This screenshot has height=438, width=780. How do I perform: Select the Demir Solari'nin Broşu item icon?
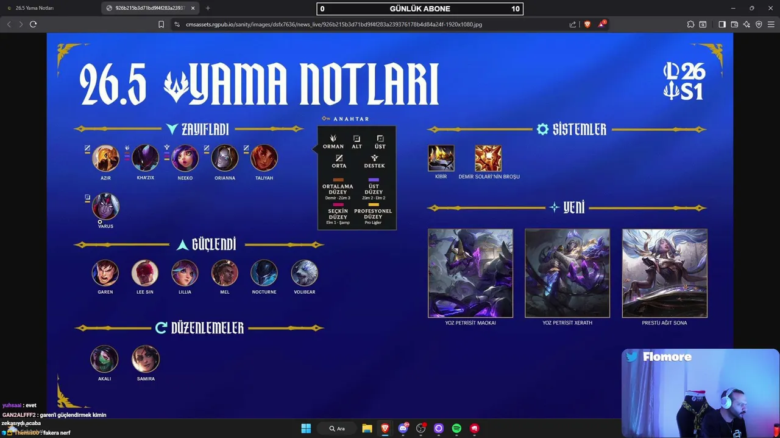click(x=488, y=158)
